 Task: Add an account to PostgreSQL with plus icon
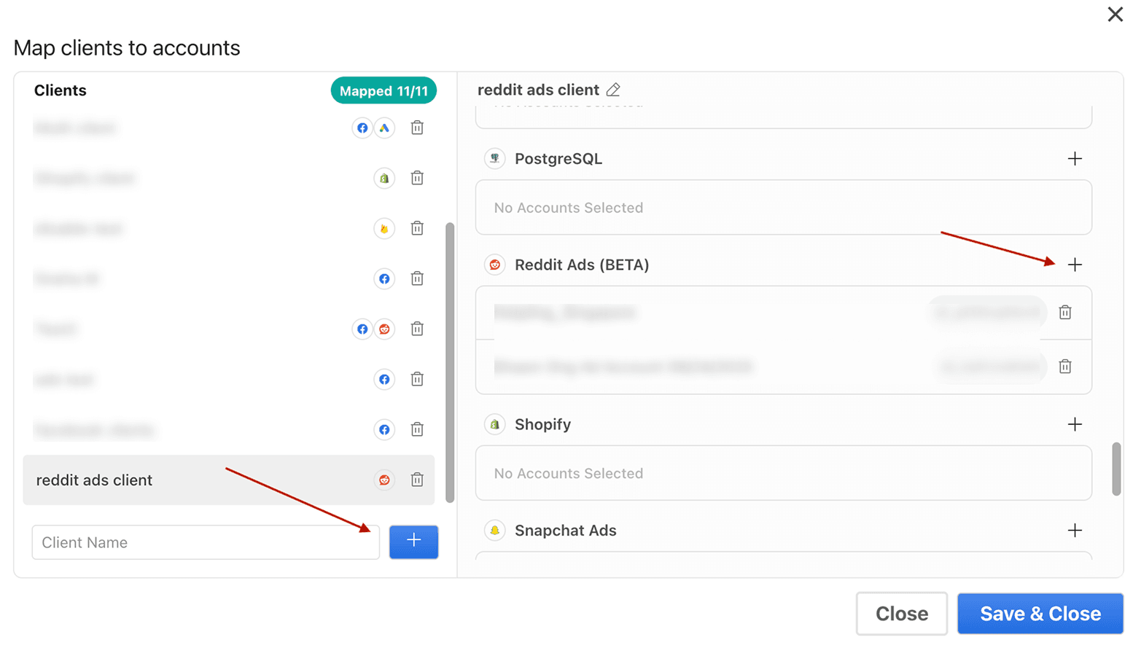(1075, 159)
